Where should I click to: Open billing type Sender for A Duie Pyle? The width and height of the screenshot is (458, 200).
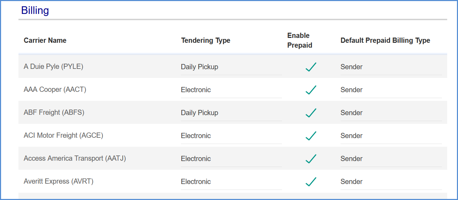[391, 67]
